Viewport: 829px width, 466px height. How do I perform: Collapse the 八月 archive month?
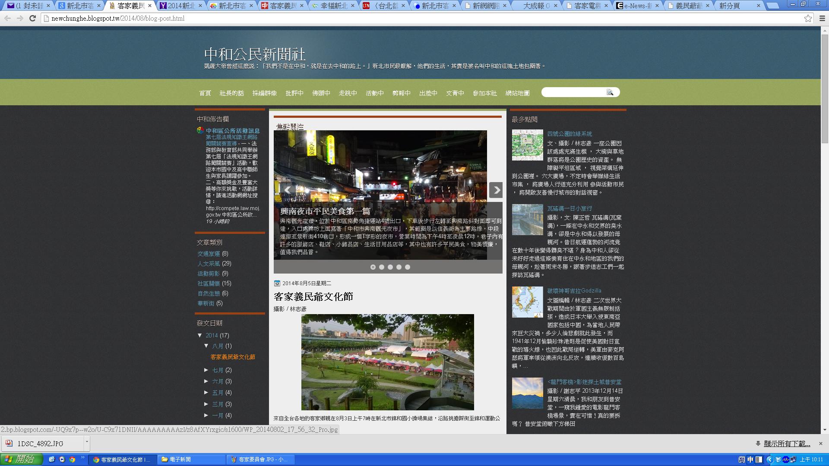(x=206, y=346)
